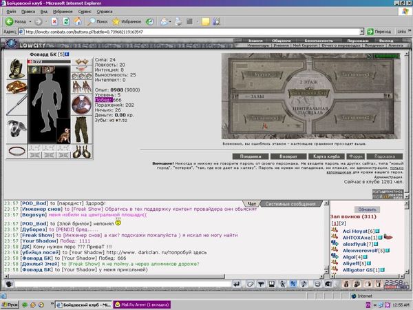Click the Поединки button
The height and width of the screenshot is (310, 413).
tap(251, 156)
